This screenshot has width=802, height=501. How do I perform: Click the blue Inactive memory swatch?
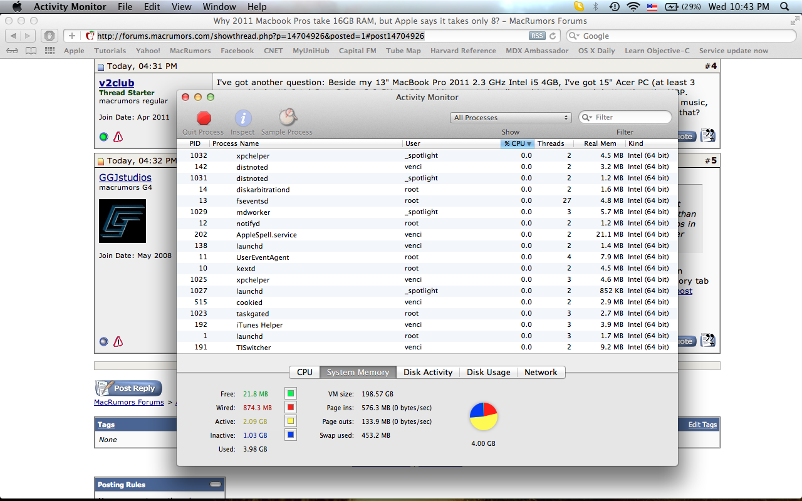click(x=291, y=435)
